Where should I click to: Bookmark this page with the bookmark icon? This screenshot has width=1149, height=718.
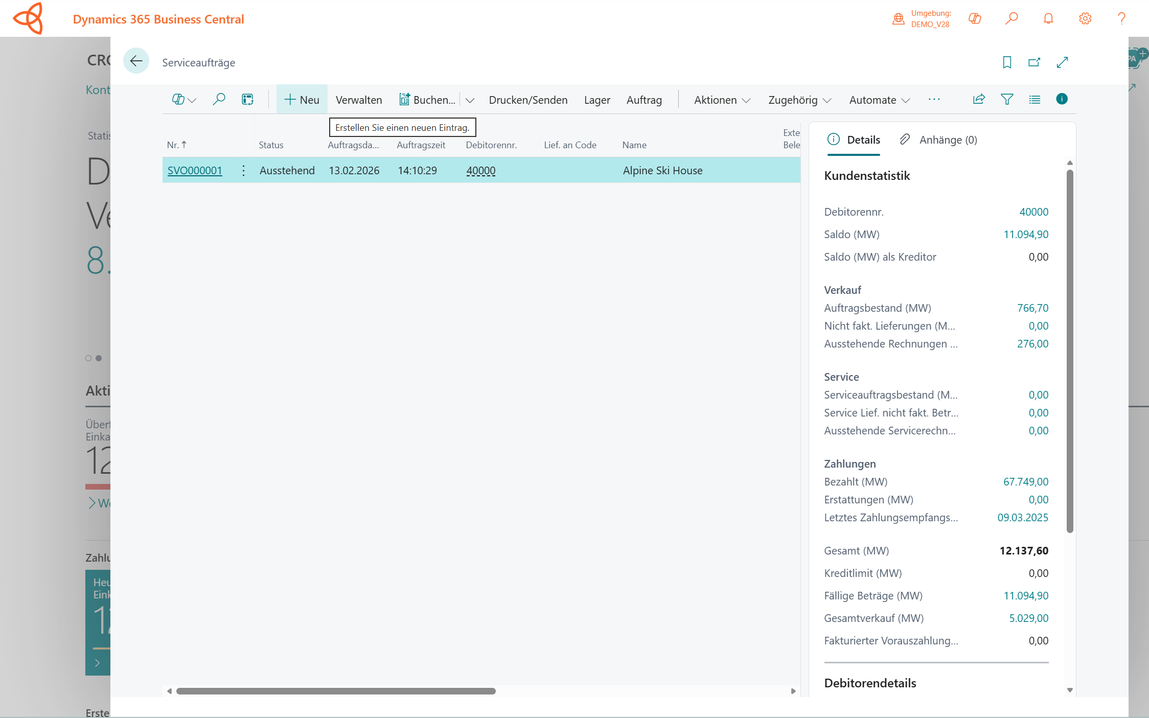(x=1007, y=62)
